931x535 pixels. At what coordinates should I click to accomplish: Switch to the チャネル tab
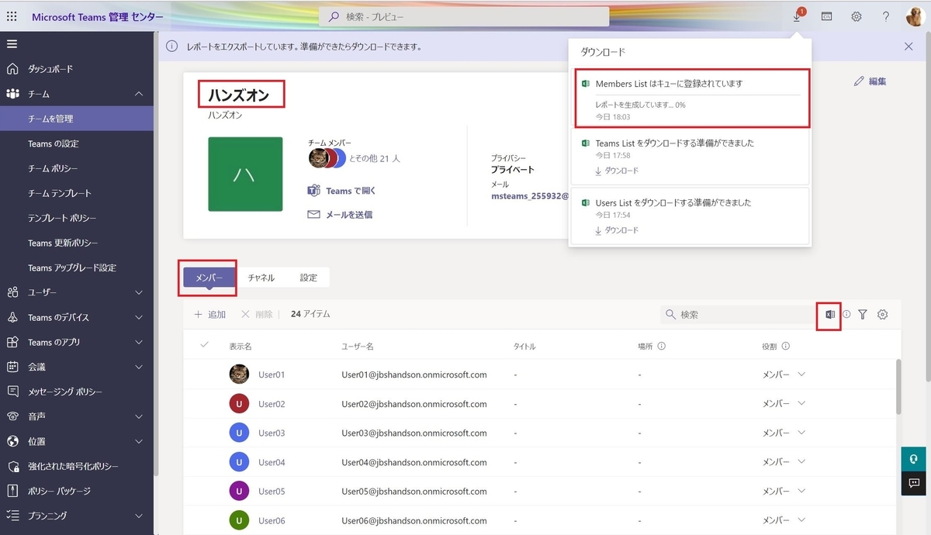(261, 278)
